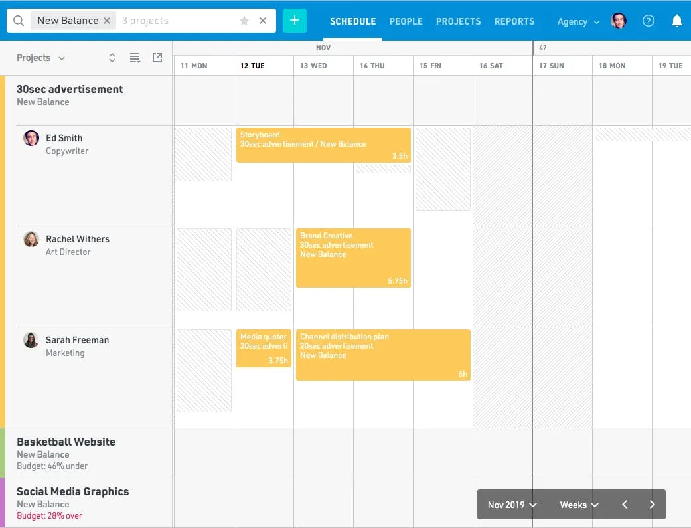
Task: Select the Sarah Freeman name
Action: click(x=77, y=340)
